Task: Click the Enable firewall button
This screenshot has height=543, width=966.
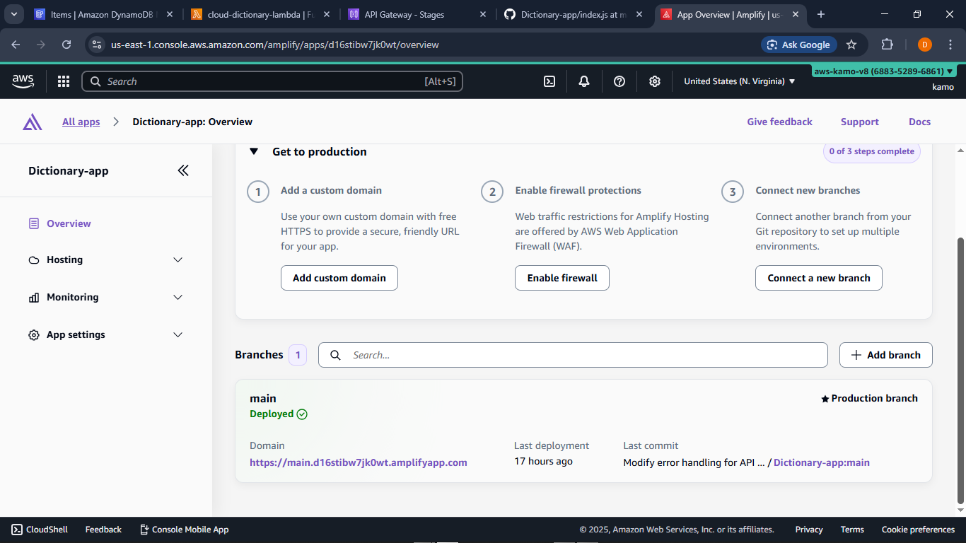Action: 561,277
